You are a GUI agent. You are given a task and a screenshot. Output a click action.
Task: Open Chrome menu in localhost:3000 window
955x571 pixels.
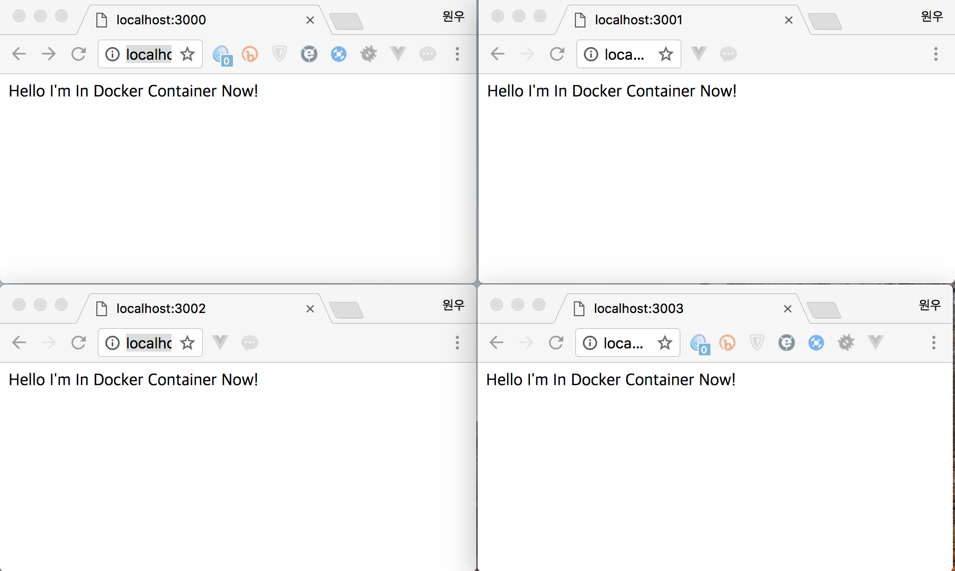pos(457,54)
